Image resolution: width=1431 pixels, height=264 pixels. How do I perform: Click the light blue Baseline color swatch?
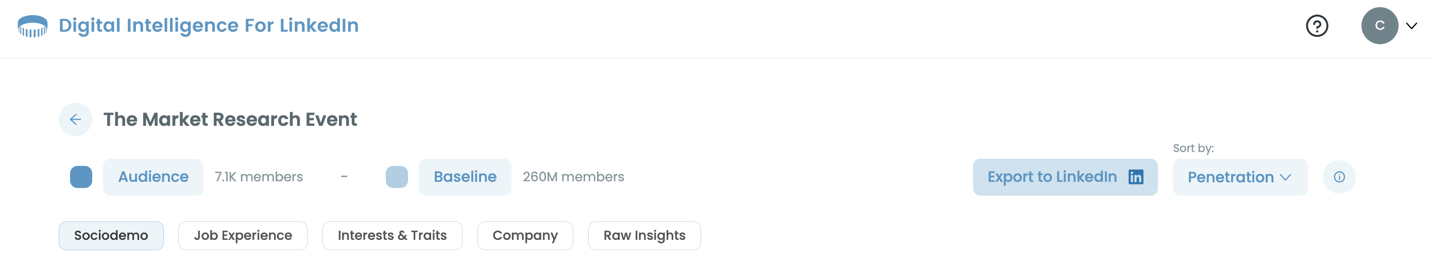pos(397,177)
